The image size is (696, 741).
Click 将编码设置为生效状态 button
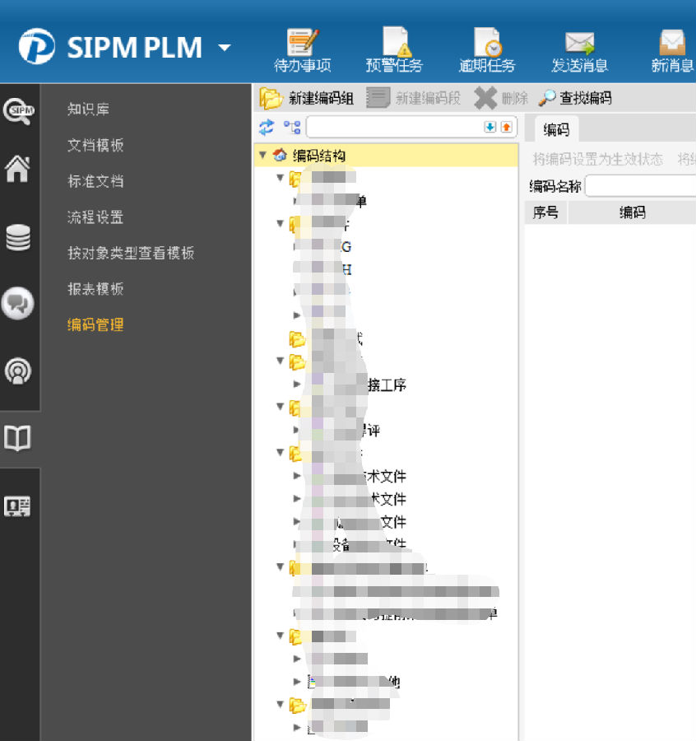[598, 159]
